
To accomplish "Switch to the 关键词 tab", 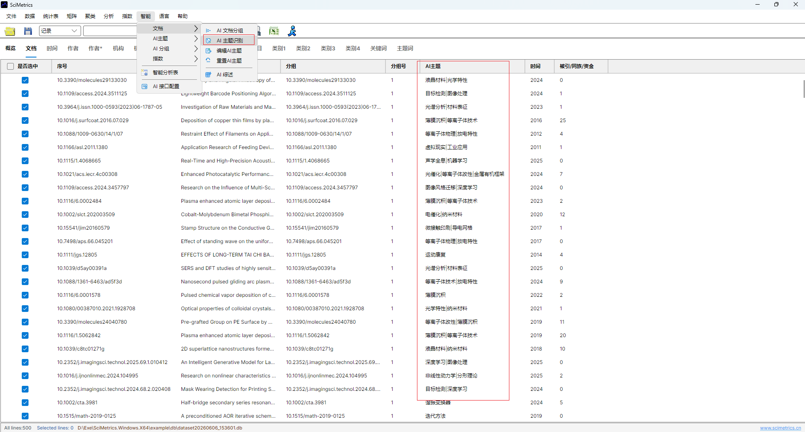I will pos(378,49).
